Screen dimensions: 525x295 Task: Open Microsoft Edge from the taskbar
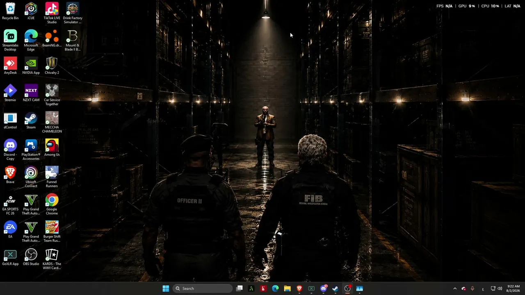[275, 288]
